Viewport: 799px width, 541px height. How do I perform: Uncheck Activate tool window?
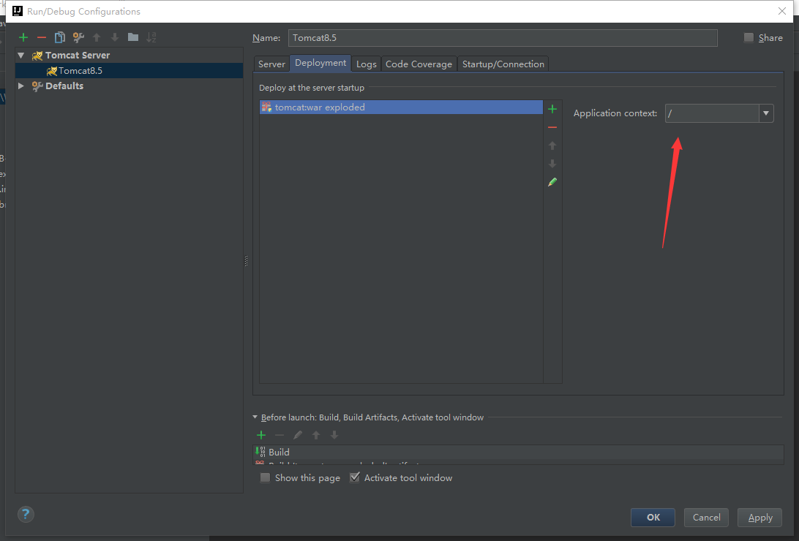(355, 478)
